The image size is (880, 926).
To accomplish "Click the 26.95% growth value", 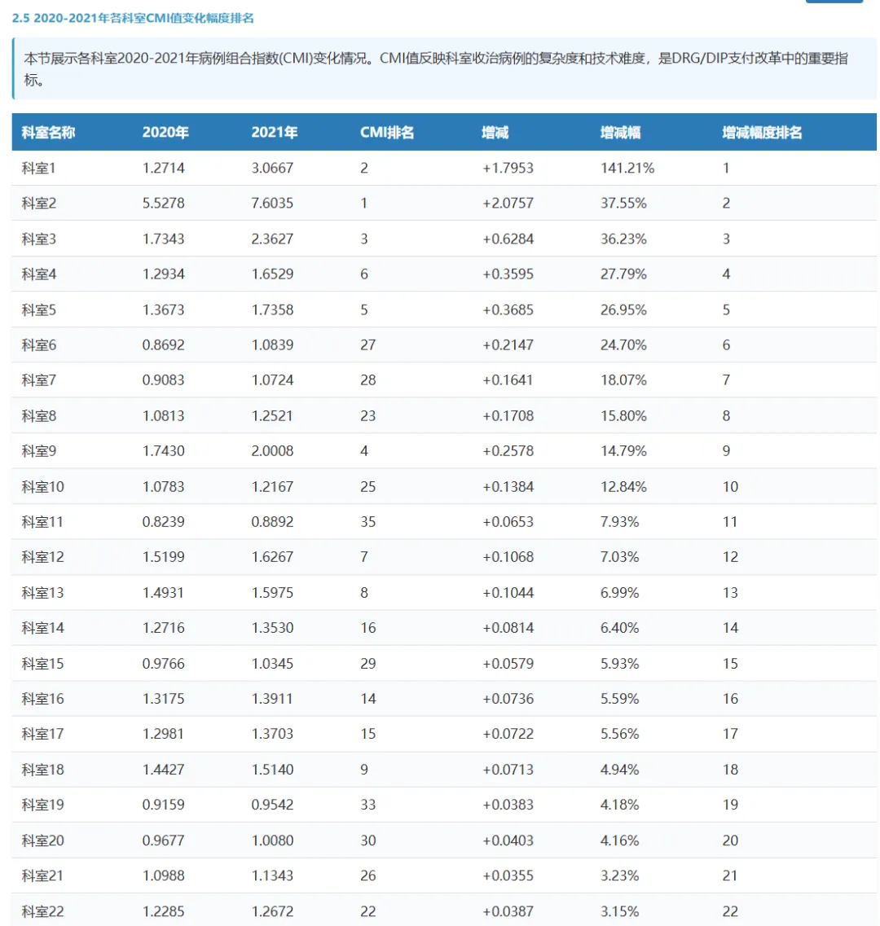I will pos(623,309).
